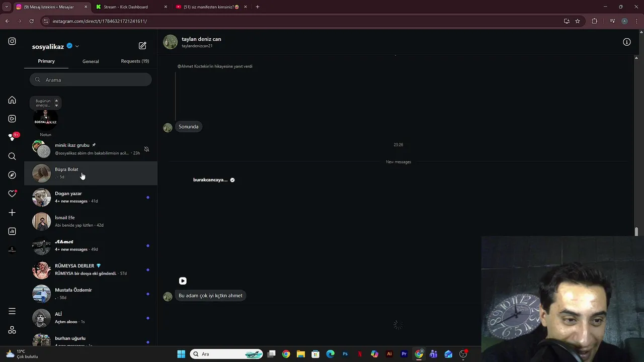Create new post with plus icon
This screenshot has height=362, width=644.
[x=12, y=213]
